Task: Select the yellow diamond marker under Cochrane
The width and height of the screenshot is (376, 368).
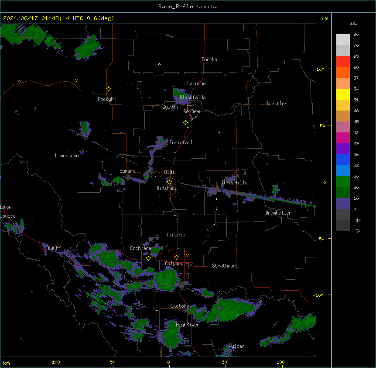Action: (148, 258)
